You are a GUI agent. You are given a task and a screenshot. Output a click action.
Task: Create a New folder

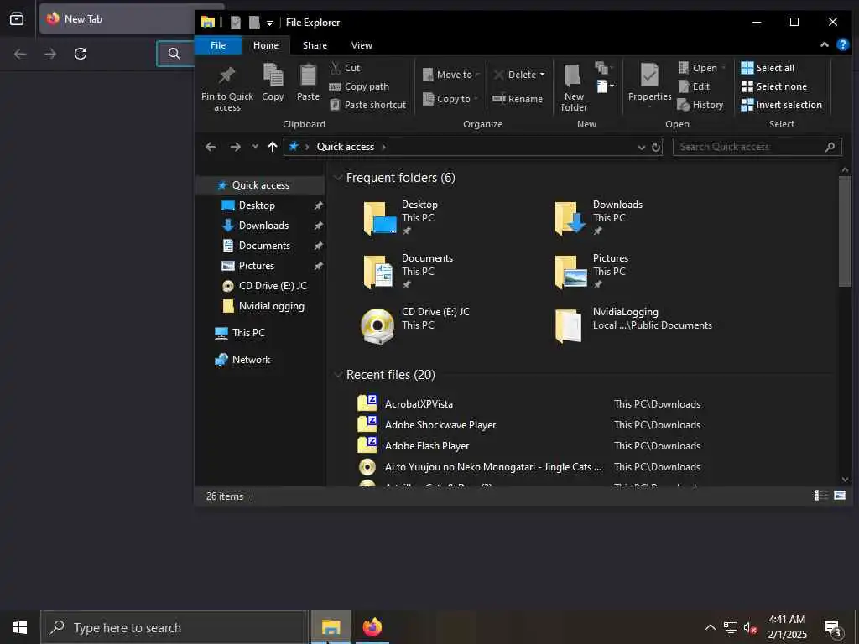574,87
